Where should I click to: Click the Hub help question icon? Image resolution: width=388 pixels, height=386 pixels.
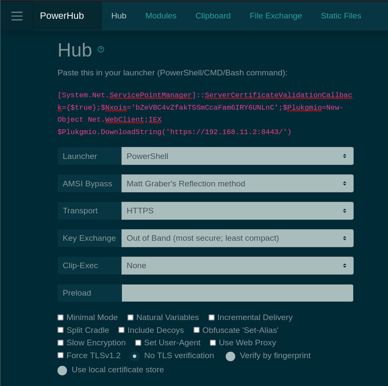tap(101, 49)
